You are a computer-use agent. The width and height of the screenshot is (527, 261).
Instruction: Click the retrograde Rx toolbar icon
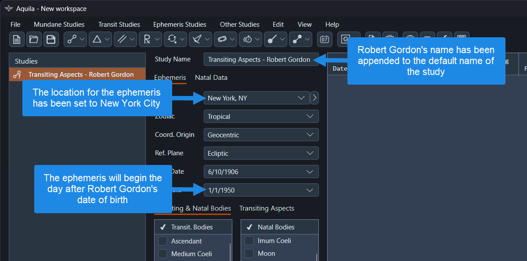(147, 39)
